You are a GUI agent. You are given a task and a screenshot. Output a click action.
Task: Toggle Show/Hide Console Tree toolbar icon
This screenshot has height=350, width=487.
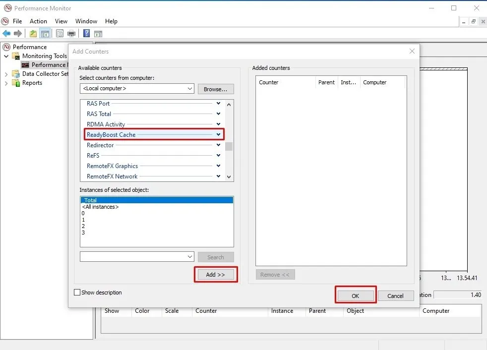click(45, 34)
